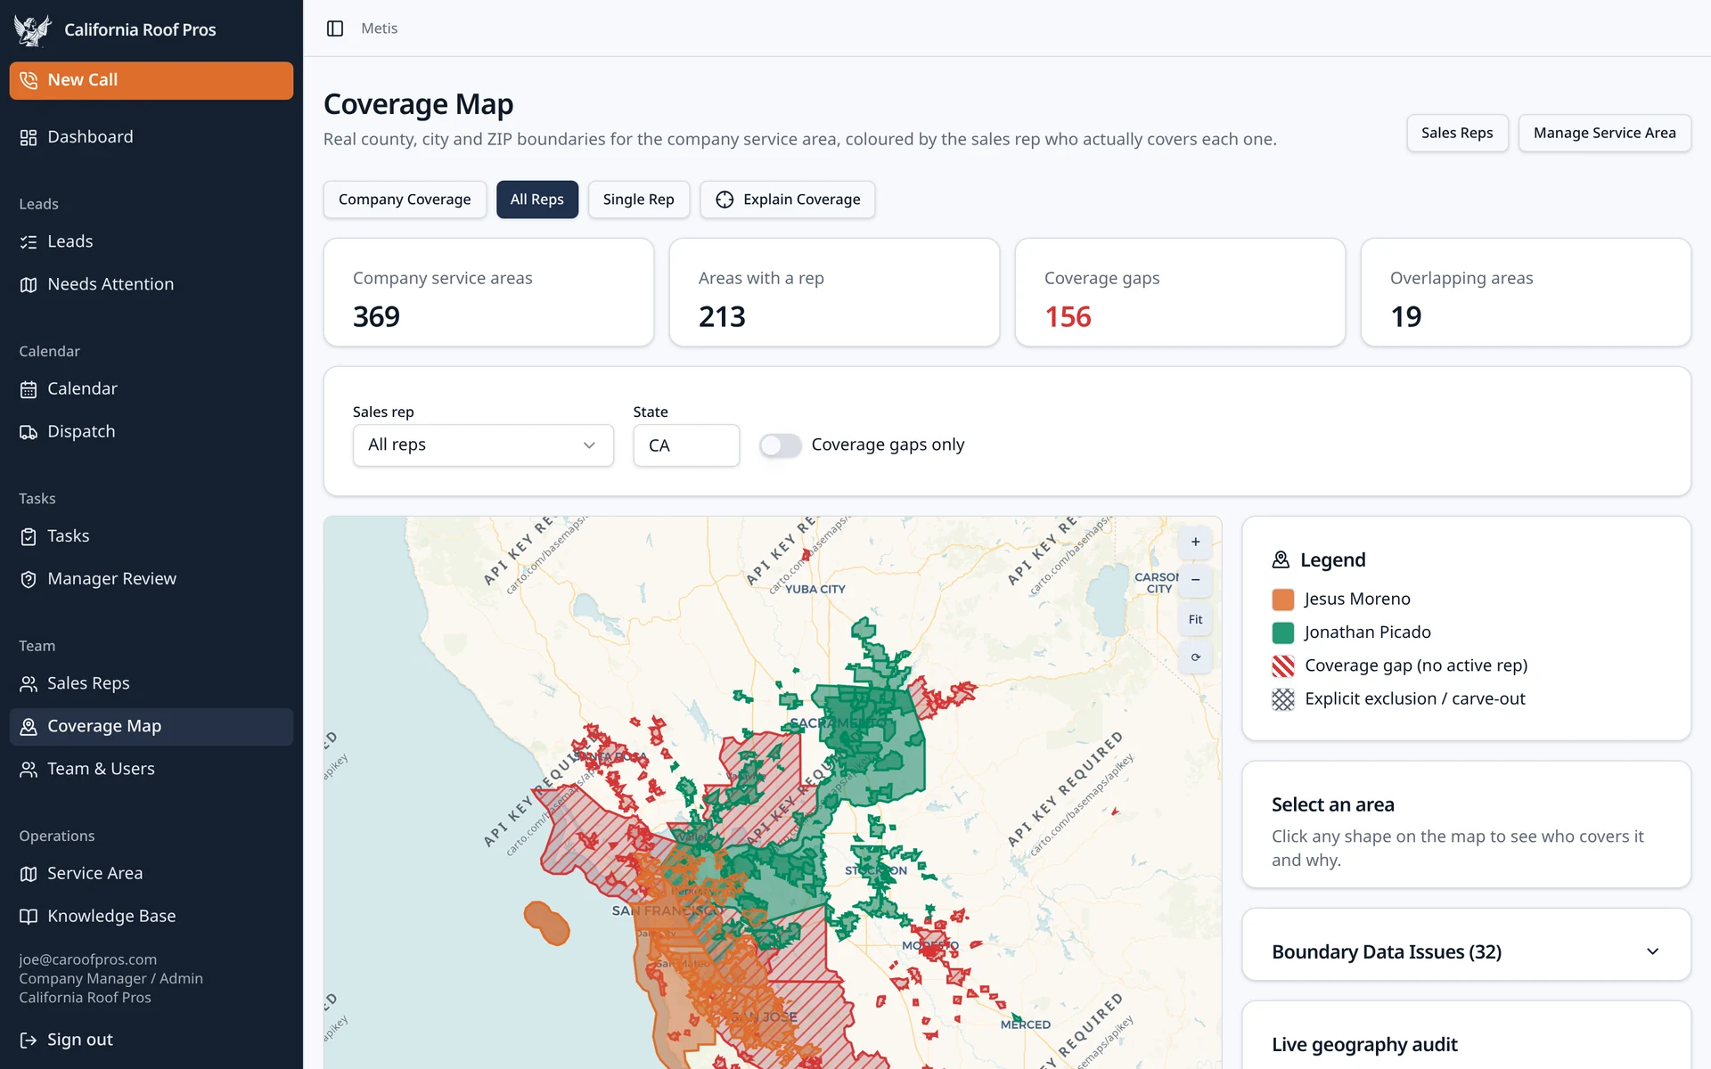
Task: Click the Service Area map icon
Action: click(x=29, y=874)
